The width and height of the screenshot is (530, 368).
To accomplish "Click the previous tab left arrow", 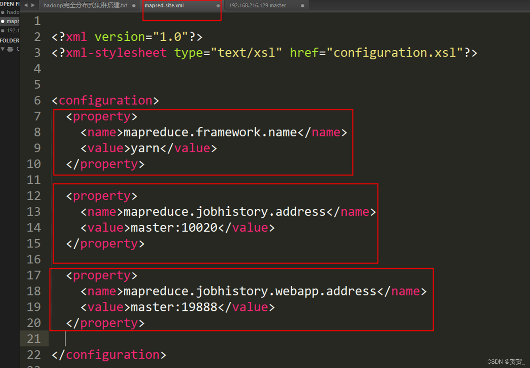I will pyautogui.click(x=26, y=5).
